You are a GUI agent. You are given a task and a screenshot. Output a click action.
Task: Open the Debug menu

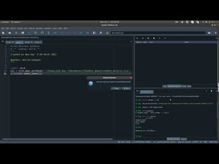point(31,28)
